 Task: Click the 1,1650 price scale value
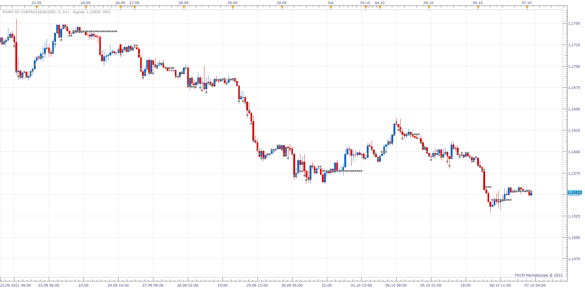[574, 109]
